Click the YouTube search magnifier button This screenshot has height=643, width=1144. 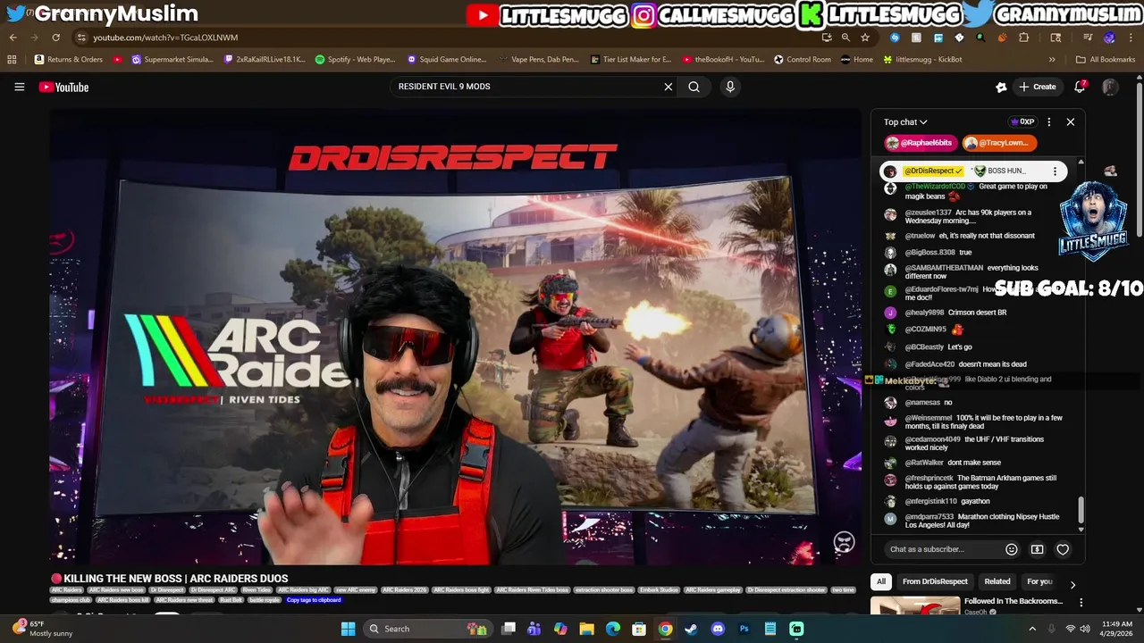click(694, 87)
